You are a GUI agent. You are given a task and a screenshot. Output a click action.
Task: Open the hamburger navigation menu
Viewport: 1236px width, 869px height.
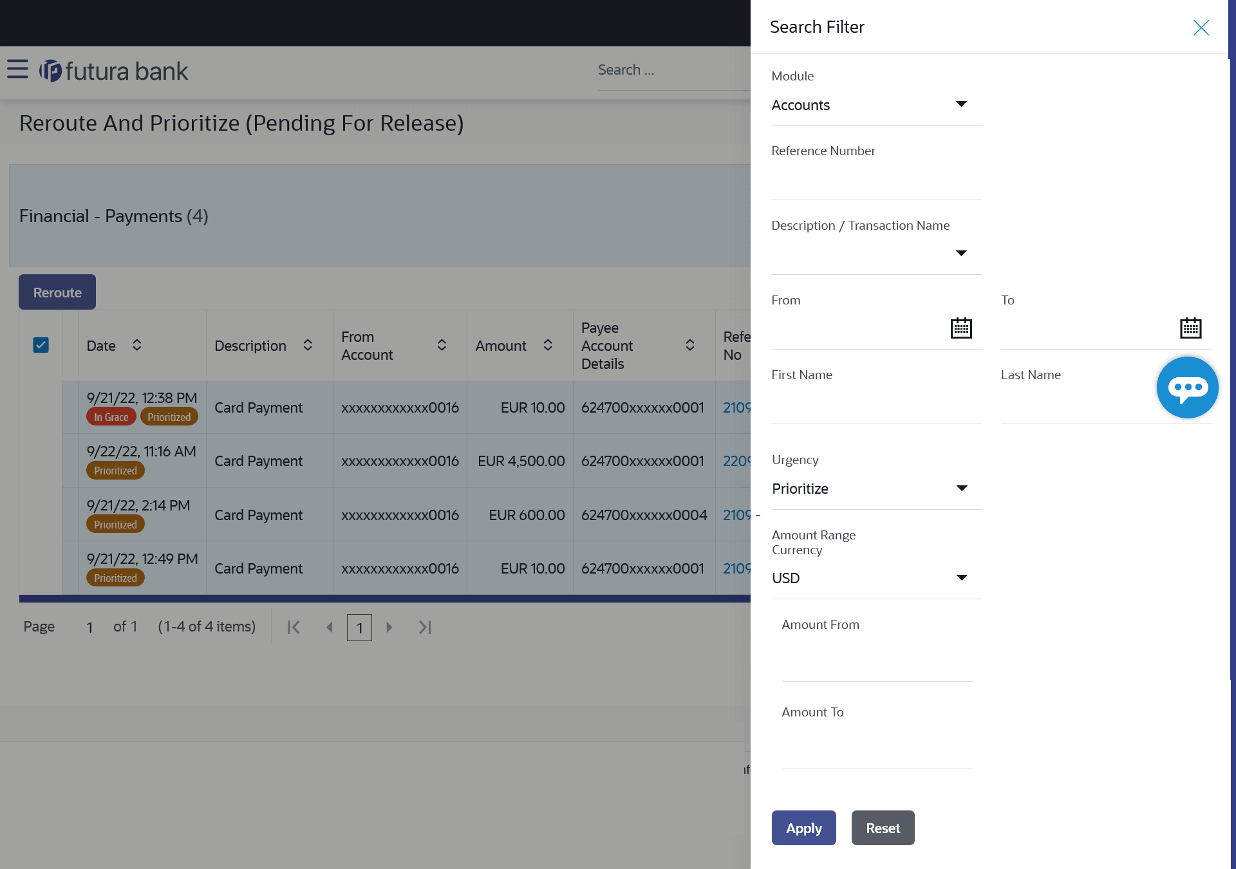(17, 70)
